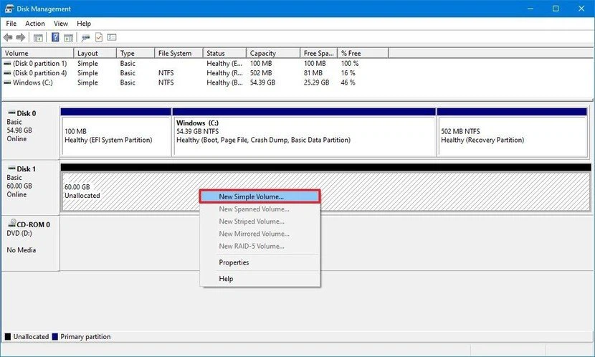This screenshot has height=357, width=595.
Task: Sort by the File System column header
Action: tap(175, 53)
